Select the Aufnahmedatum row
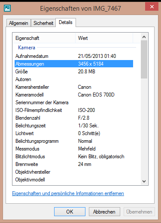Viewport: 161px width, 223px height. pos(74,56)
